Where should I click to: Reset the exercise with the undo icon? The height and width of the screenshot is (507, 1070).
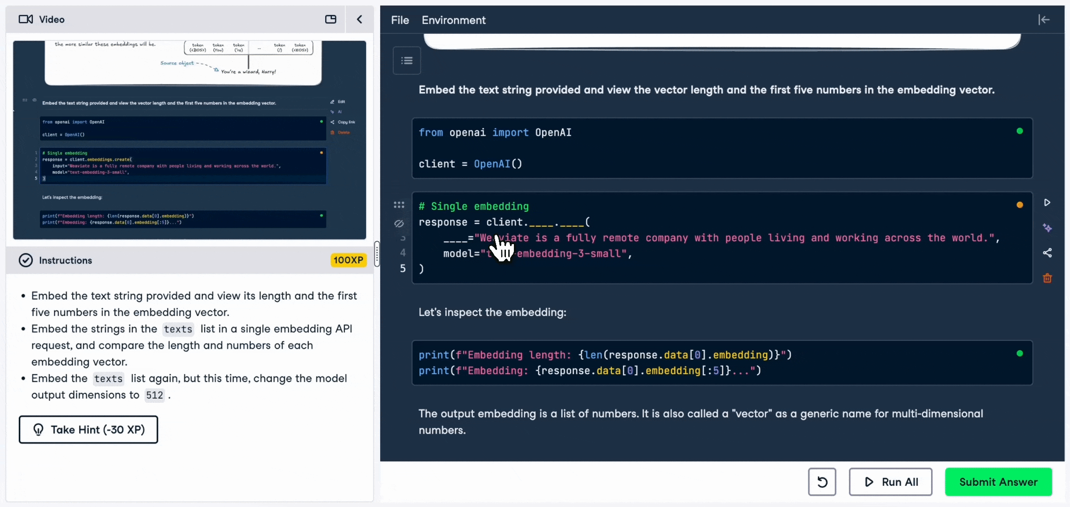coord(822,482)
